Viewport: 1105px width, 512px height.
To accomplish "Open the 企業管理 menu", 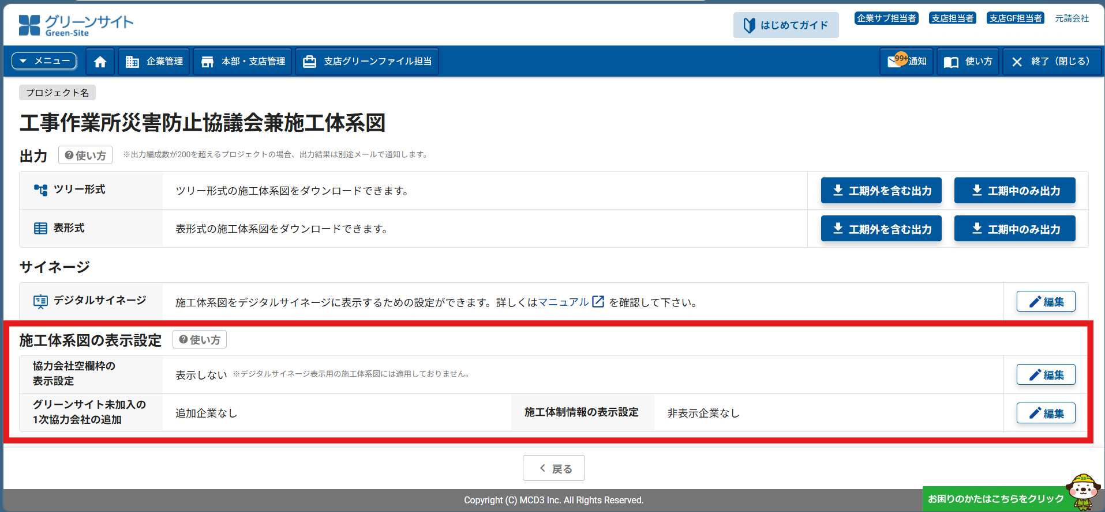I will (155, 62).
